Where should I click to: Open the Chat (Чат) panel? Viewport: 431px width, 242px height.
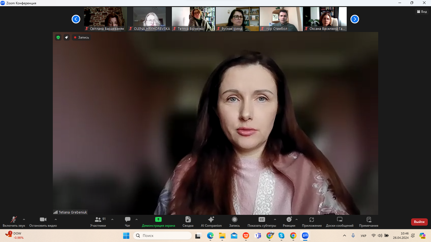(128, 222)
